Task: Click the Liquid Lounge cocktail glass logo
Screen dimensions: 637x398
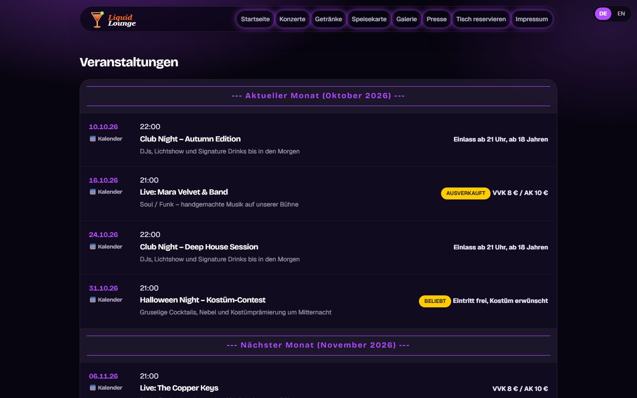Action: pyautogui.click(x=97, y=19)
